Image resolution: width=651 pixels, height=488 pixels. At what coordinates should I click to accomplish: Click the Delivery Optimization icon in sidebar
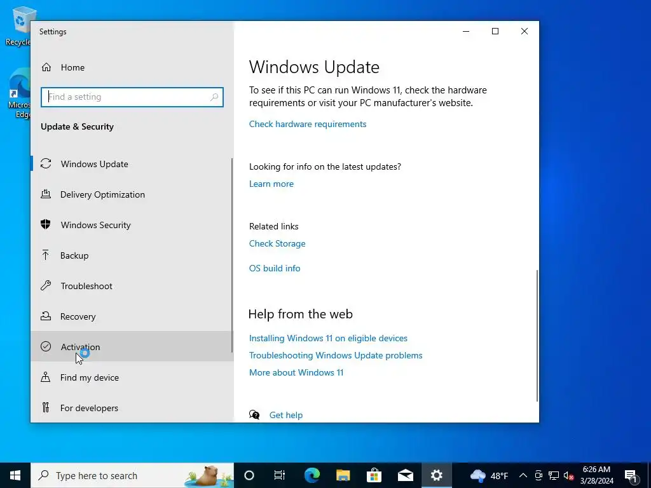pyautogui.click(x=46, y=194)
